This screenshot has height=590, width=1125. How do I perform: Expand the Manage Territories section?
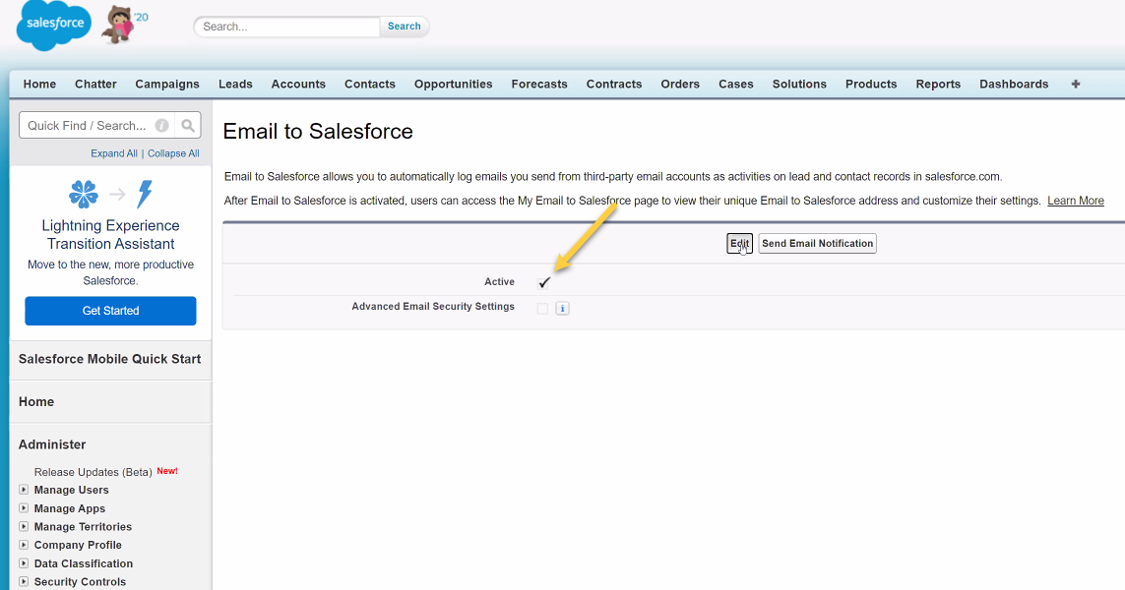[24, 526]
